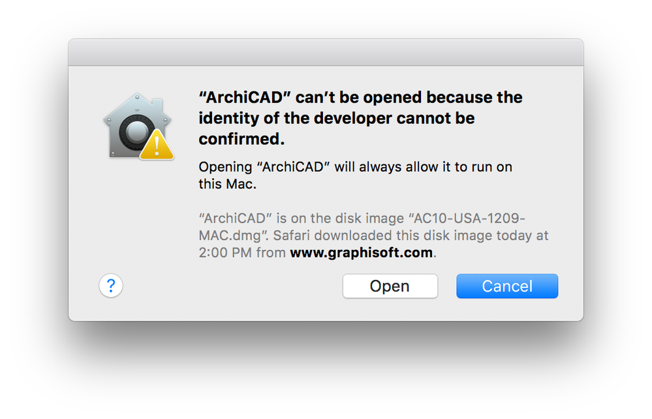Click the "identity of the developer" heading line
The height and width of the screenshot is (419, 652).
[x=336, y=119]
